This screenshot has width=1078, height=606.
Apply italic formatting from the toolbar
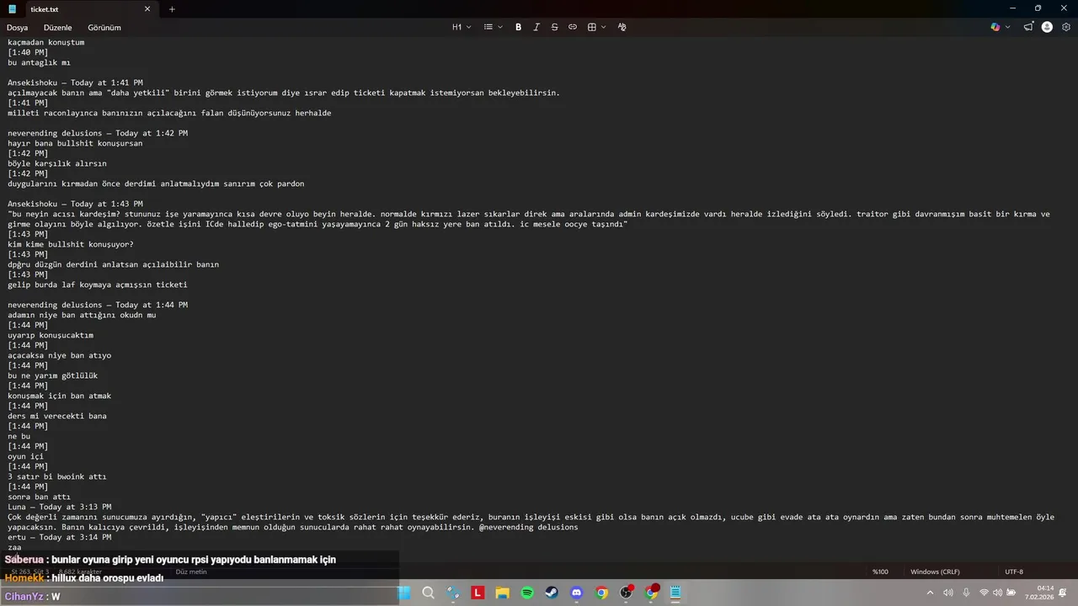536,27
